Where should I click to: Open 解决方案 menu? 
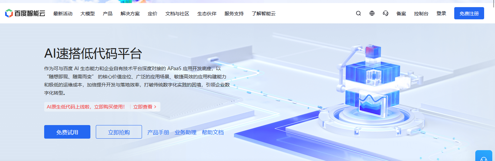click(x=130, y=14)
